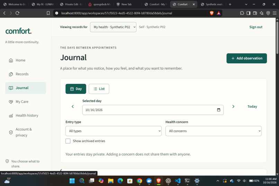Open browser extensions puzzle icon

click(242, 13)
